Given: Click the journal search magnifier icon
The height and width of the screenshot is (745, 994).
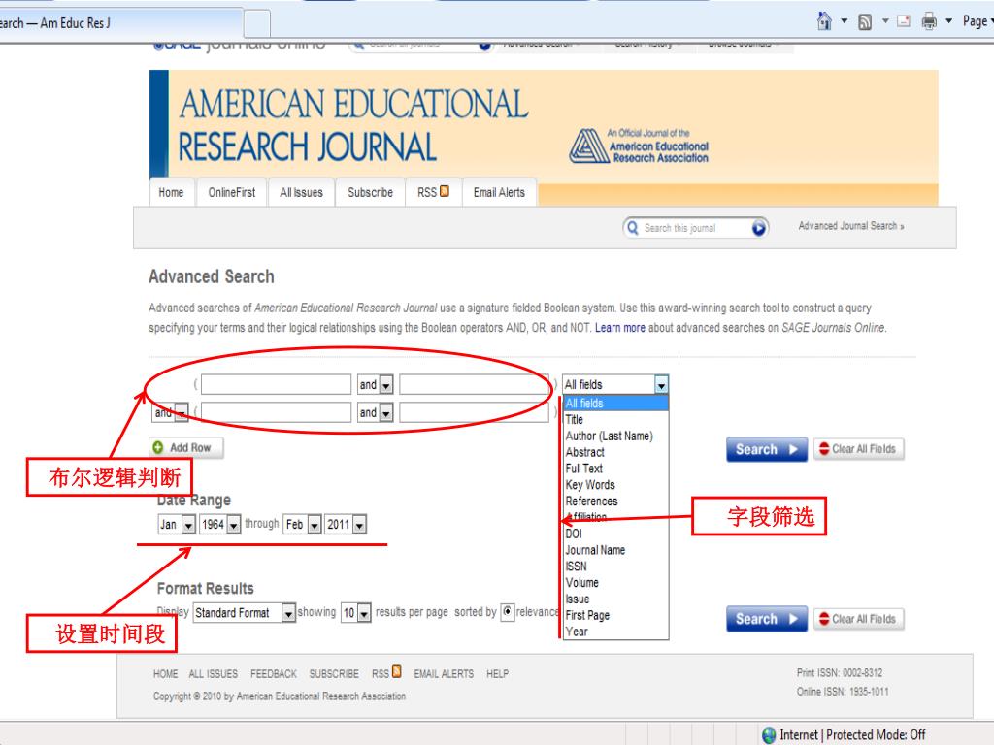Looking at the screenshot, I should pyautogui.click(x=632, y=227).
